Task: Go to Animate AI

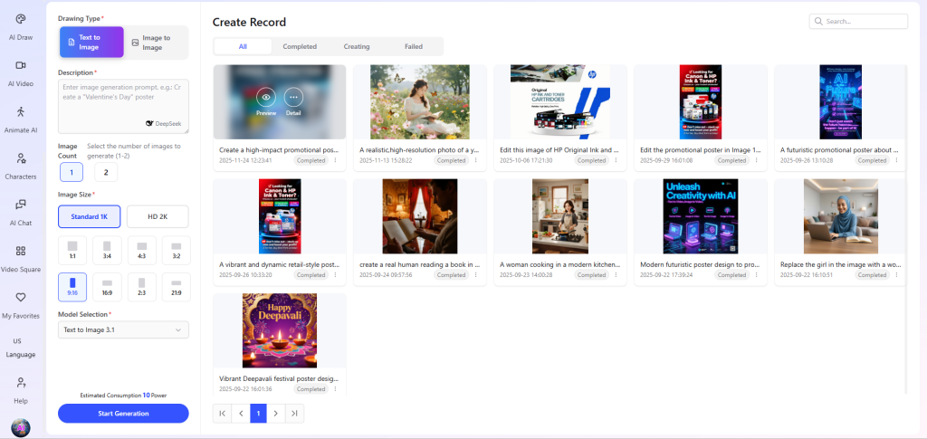Action: (x=20, y=118)
